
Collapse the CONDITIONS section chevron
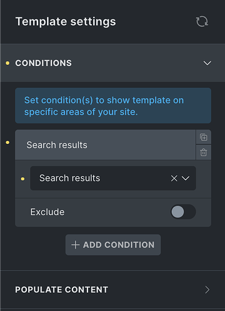[207, 63]
